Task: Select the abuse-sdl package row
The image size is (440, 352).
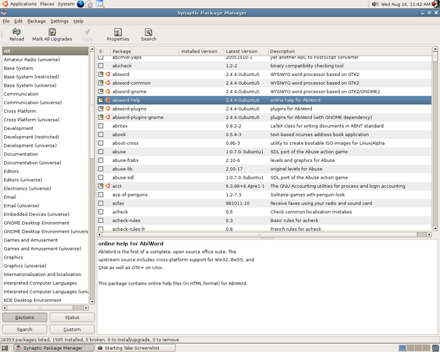Action: 265,177
